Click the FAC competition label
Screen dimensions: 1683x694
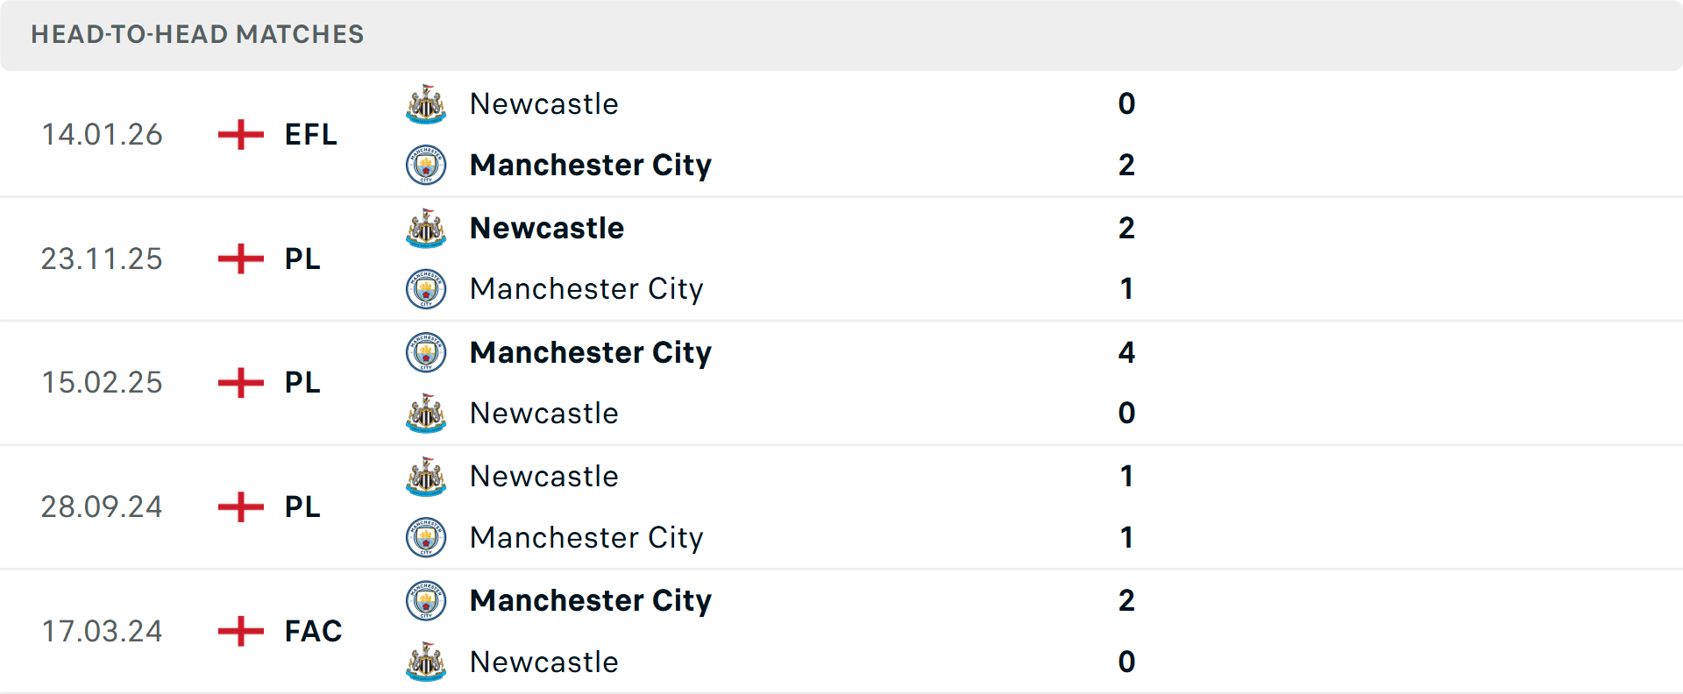point(313,631)
